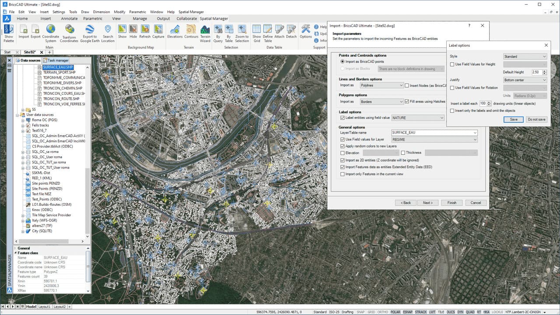Click the Attach data table icon
Screen dimensions: 560x315
[279, 31]
